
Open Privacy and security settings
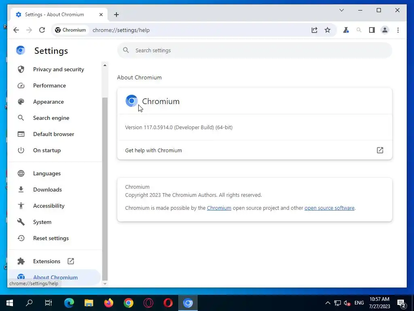(x=55, y=69)
